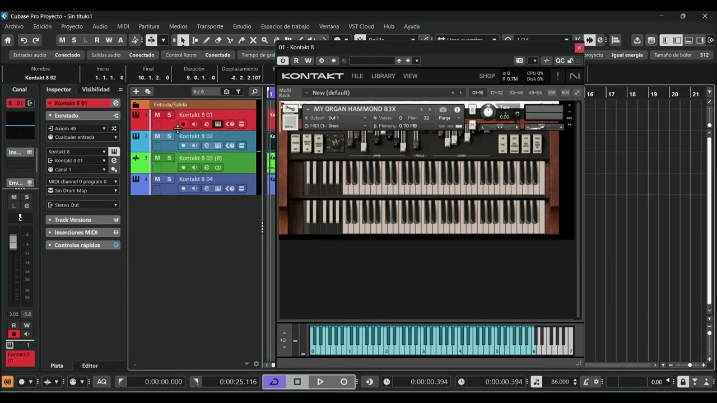Select the Glue tool
The width and height of the screenshot is (717, 403).
(x=241, y=40)
